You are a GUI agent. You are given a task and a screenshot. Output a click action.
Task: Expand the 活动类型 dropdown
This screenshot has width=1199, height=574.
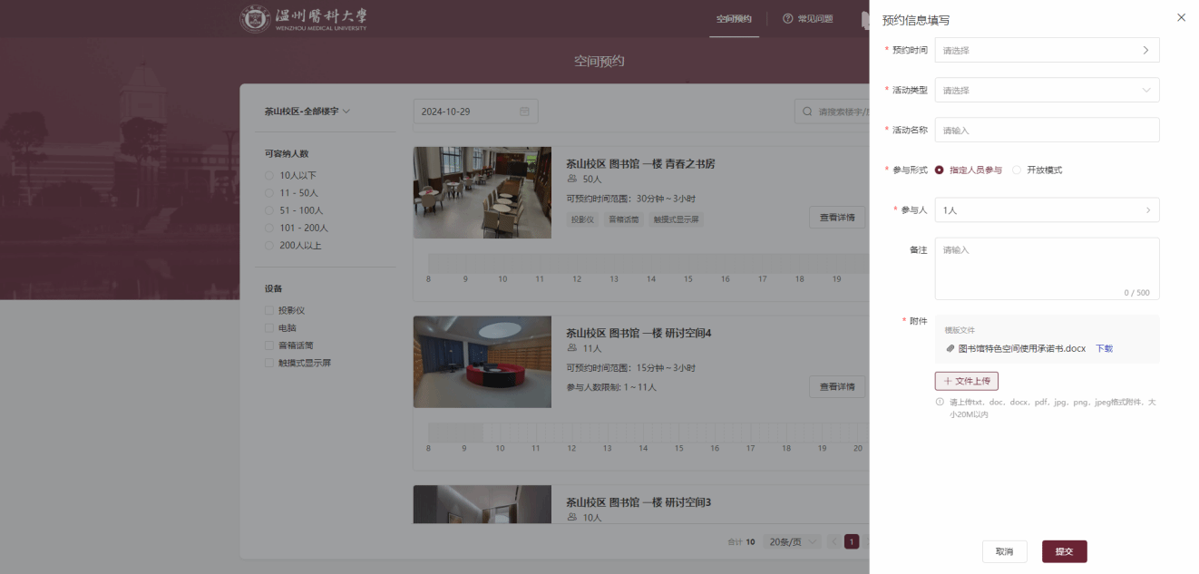pyautogui.click(x=1047, y=91)
